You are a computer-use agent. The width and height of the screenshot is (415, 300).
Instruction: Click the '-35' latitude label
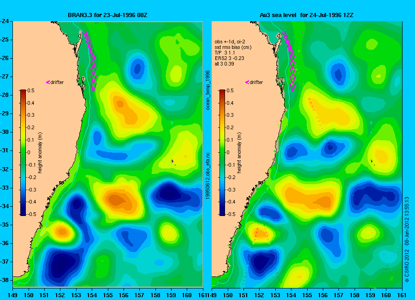pos(5,225)
